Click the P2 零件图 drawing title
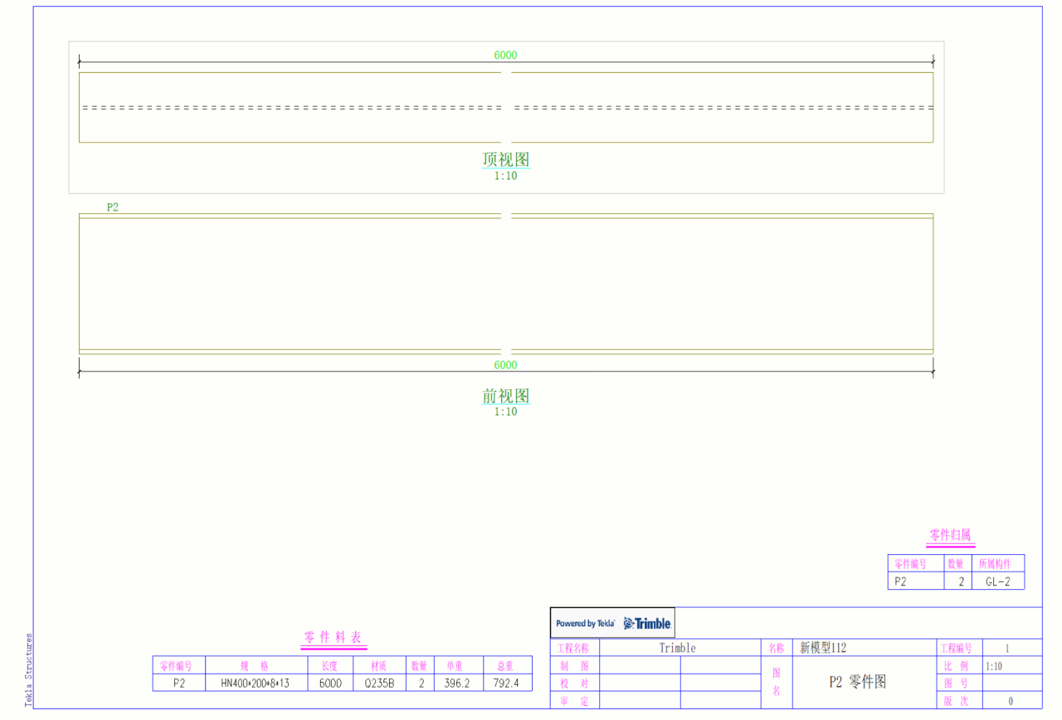 point(858,682)
